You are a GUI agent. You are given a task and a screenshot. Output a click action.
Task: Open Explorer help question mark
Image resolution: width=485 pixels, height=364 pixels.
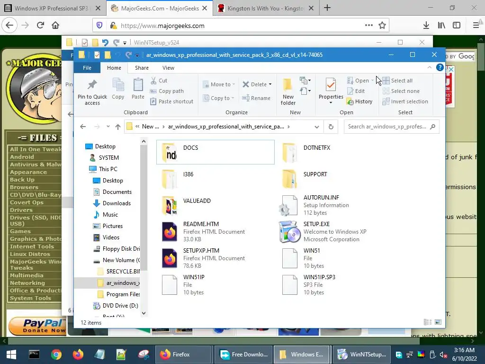click(440, 67)
